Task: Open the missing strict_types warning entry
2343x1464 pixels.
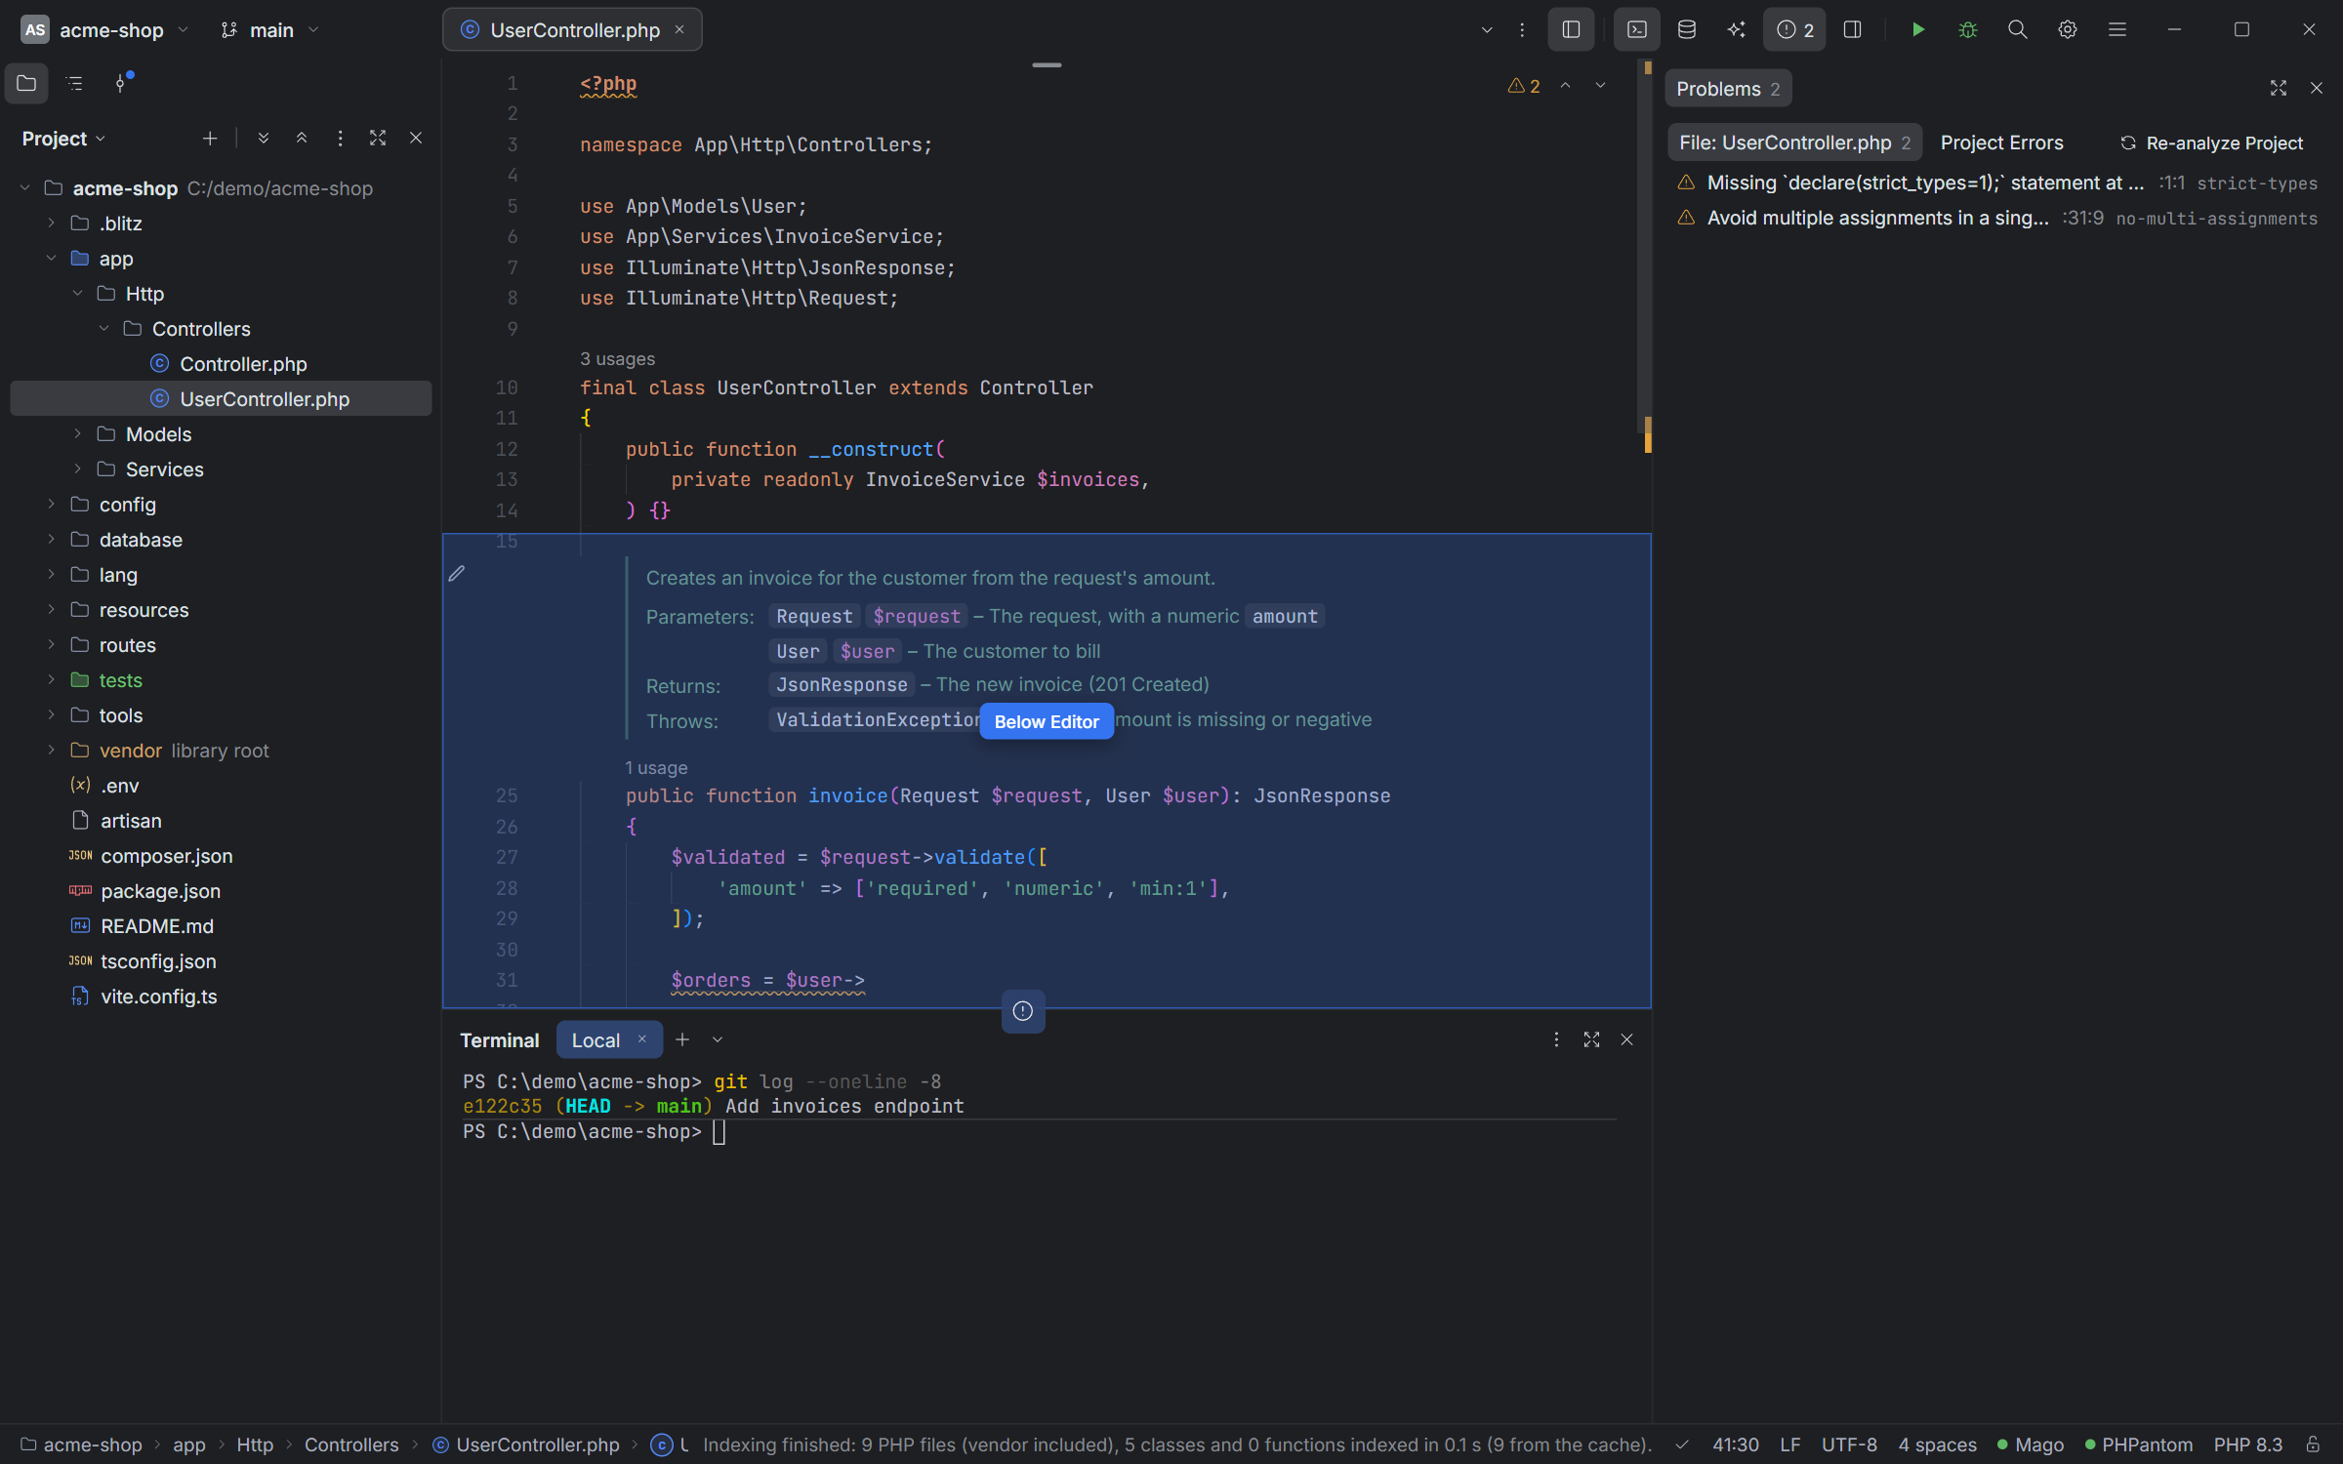Action: tap(1996, 183)
